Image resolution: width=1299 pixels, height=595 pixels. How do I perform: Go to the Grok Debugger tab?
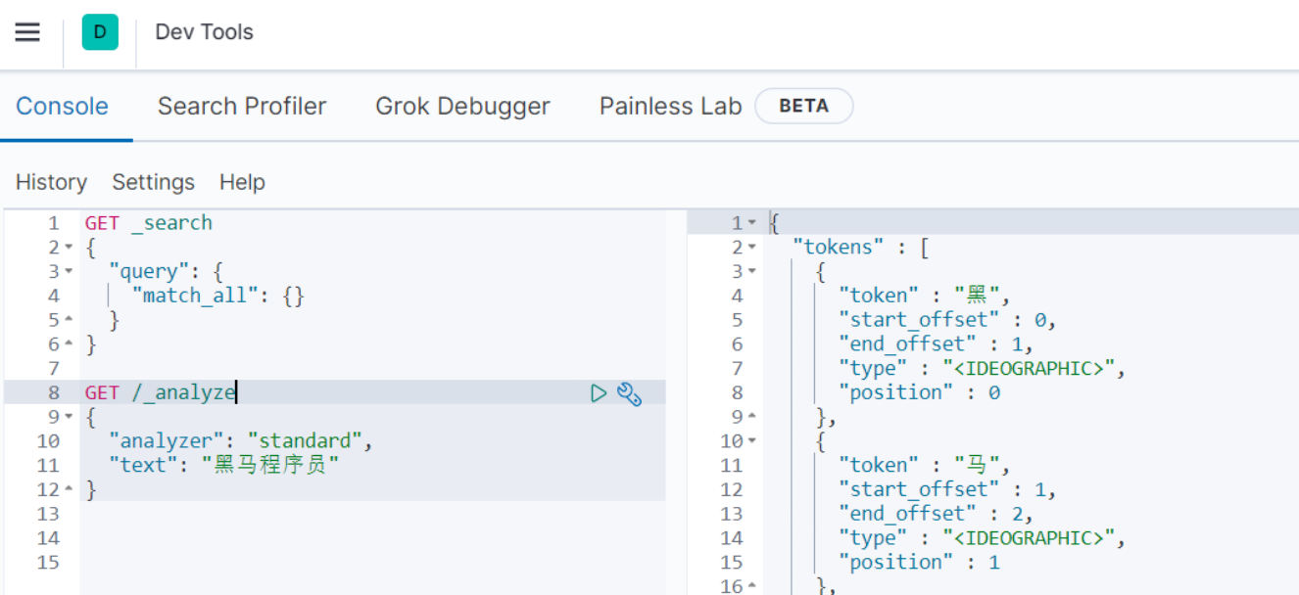click(x=462, y=107)
